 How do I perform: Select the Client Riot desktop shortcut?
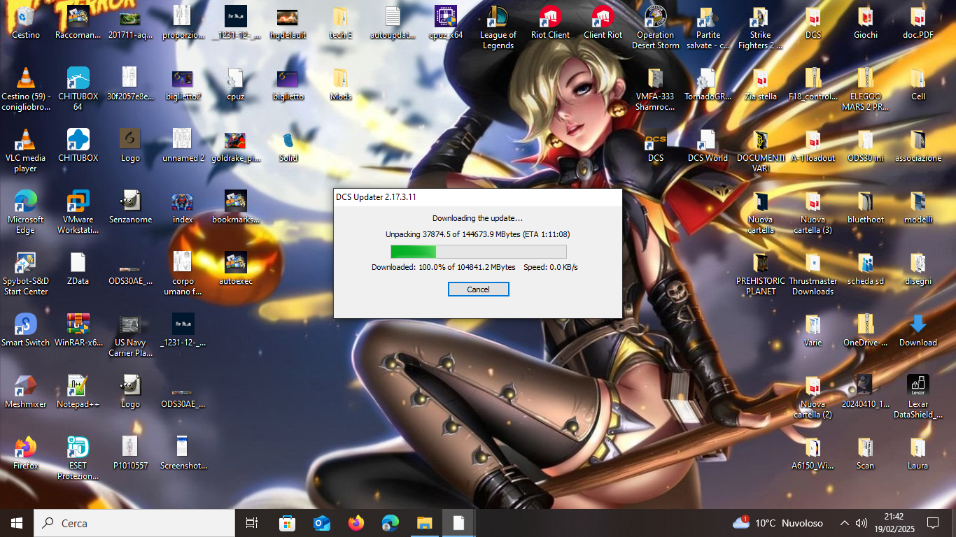click(603, 22)
